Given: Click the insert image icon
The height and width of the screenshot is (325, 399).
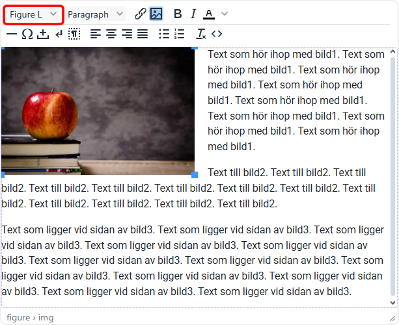Looking at the screenshot, I should (156, 14).
